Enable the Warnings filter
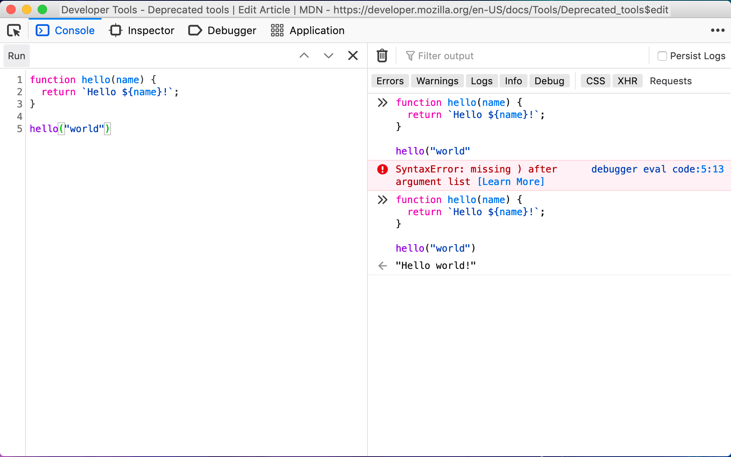This screenshot has width=731, height=457. (437, 81)
